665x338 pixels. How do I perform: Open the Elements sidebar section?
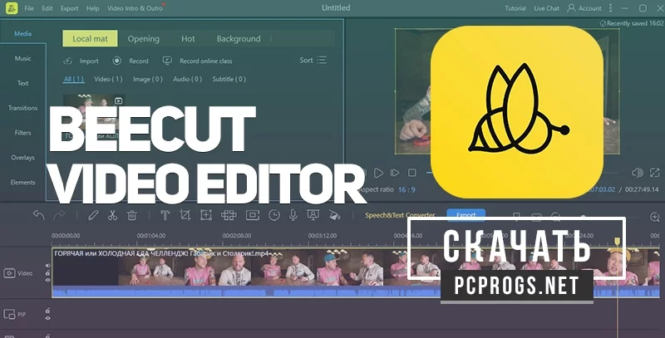(x=23, y=182)
